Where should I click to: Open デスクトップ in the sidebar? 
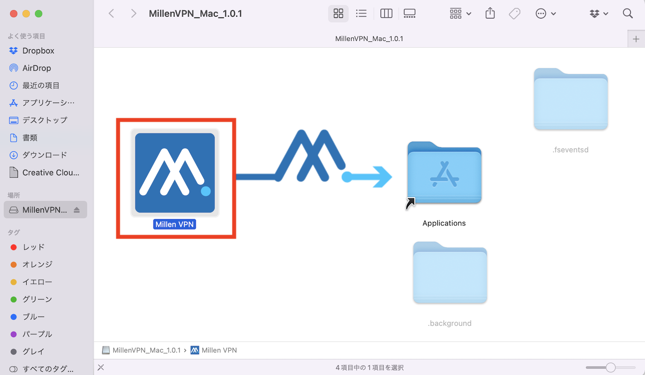click(45, 120)
